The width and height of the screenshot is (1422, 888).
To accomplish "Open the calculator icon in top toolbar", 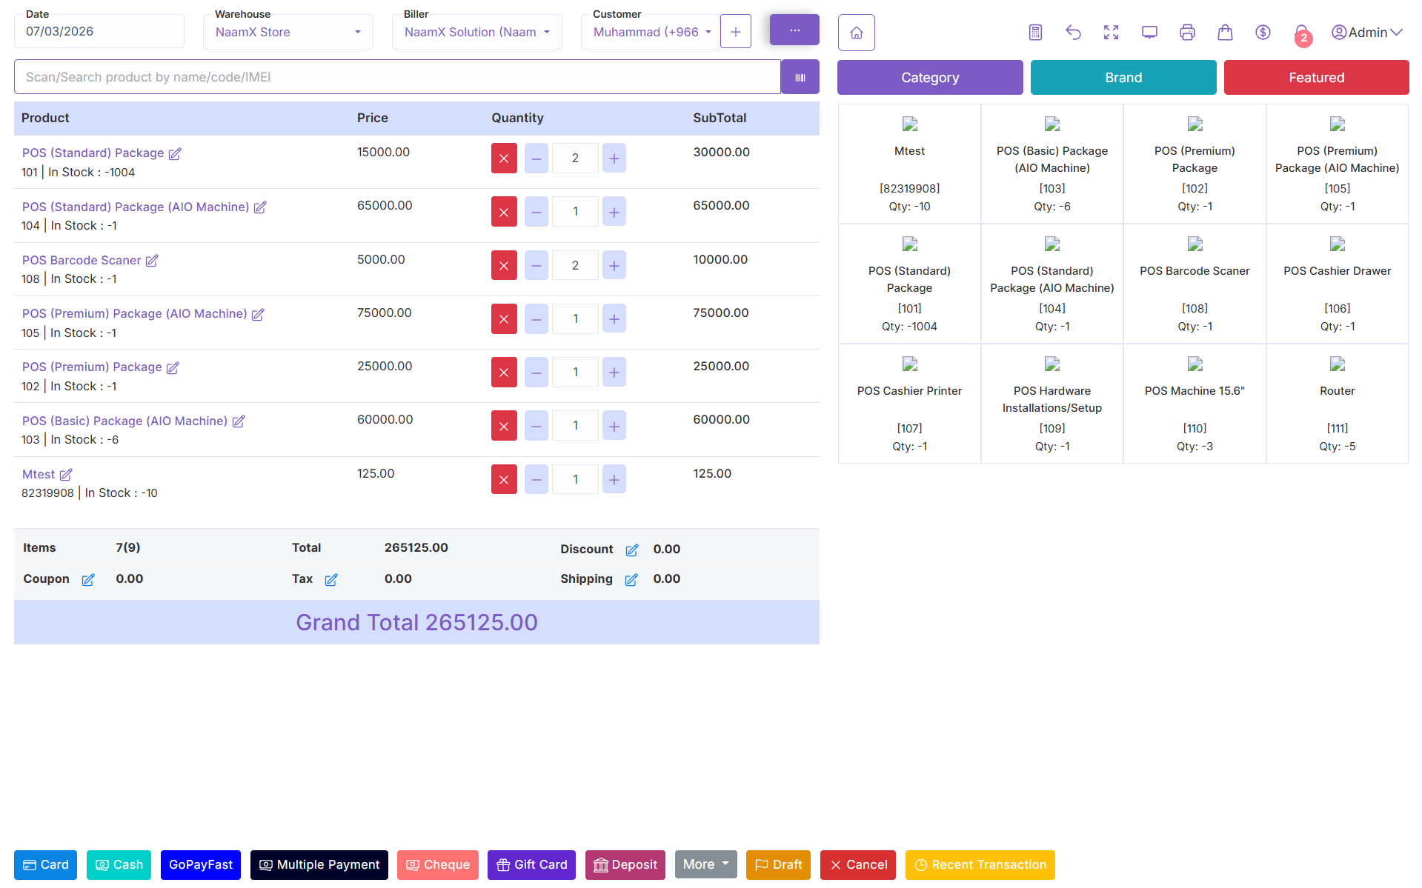I will click(1035, 33).
